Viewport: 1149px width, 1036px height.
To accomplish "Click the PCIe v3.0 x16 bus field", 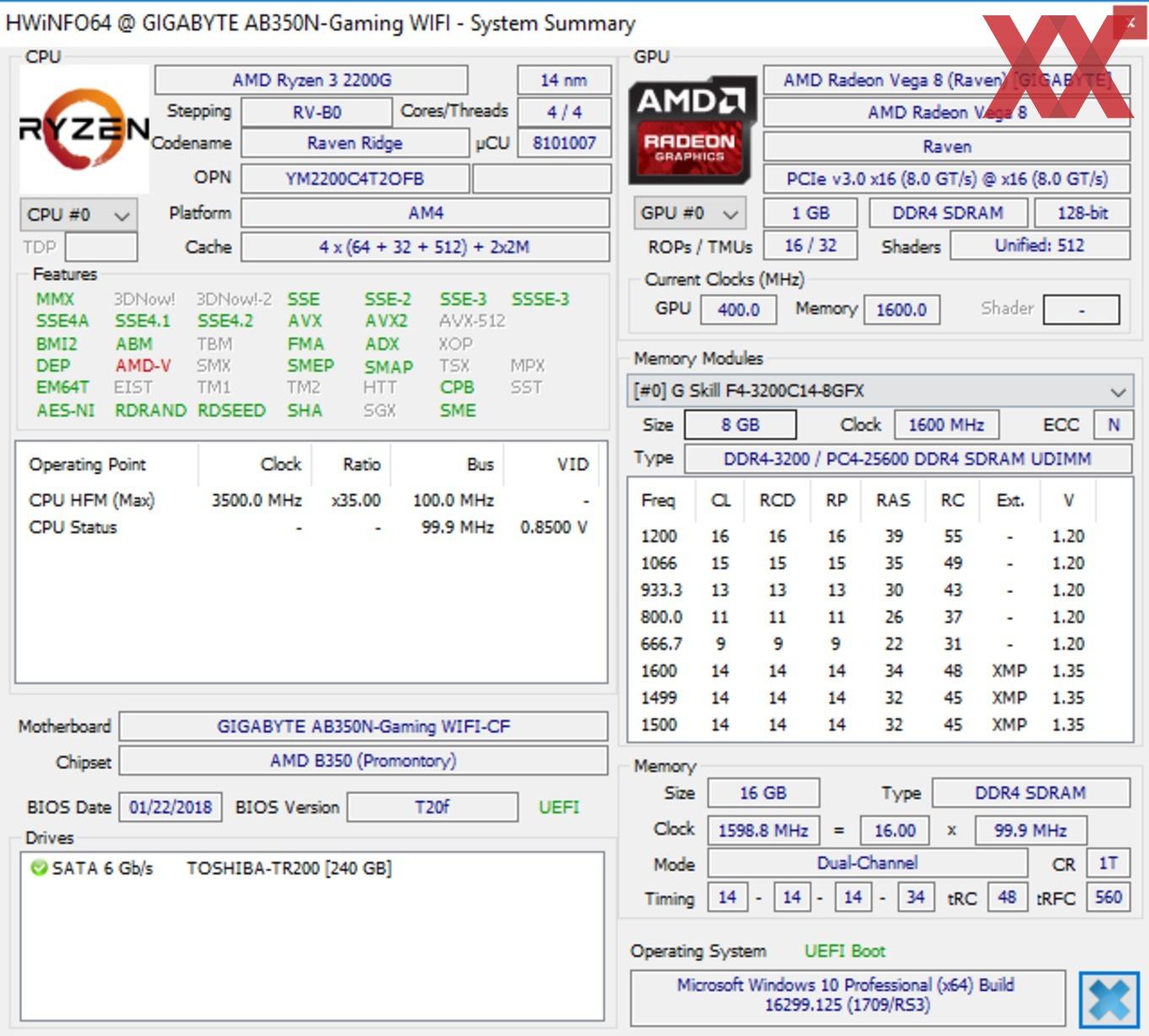I will [946, 179].
